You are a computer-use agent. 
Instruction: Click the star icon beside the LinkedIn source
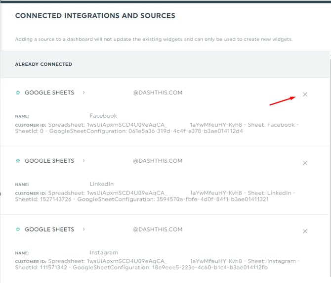(x=18, y=161)
